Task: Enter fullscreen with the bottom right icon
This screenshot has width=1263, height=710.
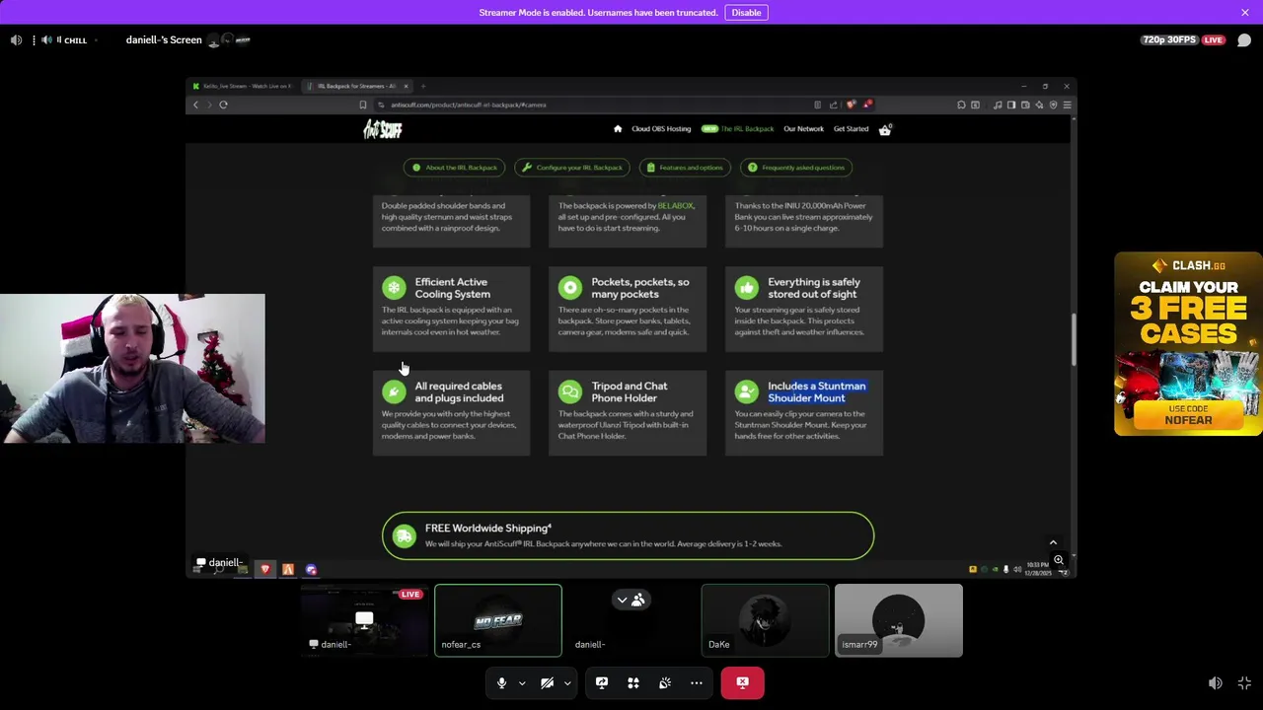Action: click(1245, 683)
